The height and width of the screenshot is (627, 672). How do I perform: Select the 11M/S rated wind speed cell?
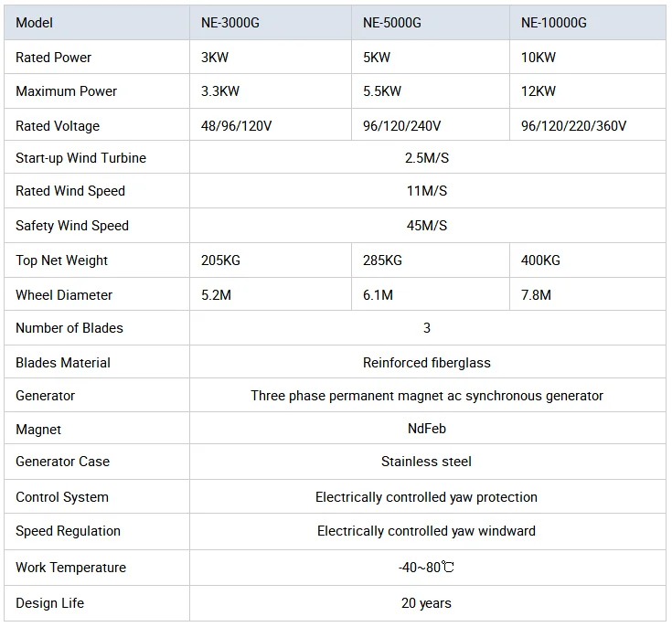pos(427,191)
